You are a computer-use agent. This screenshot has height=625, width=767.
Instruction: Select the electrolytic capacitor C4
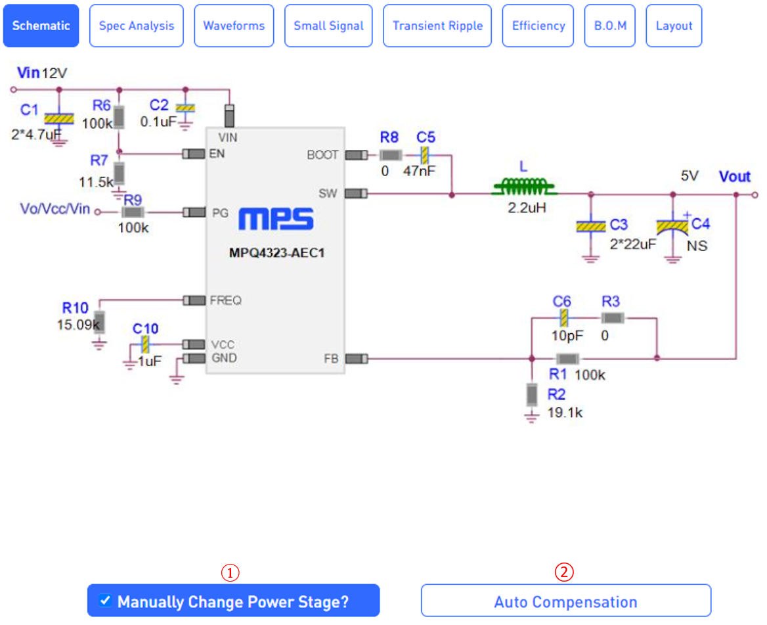point(671,225)
